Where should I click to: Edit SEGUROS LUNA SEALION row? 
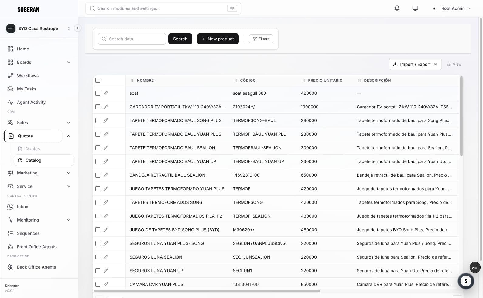click(106, 257)
